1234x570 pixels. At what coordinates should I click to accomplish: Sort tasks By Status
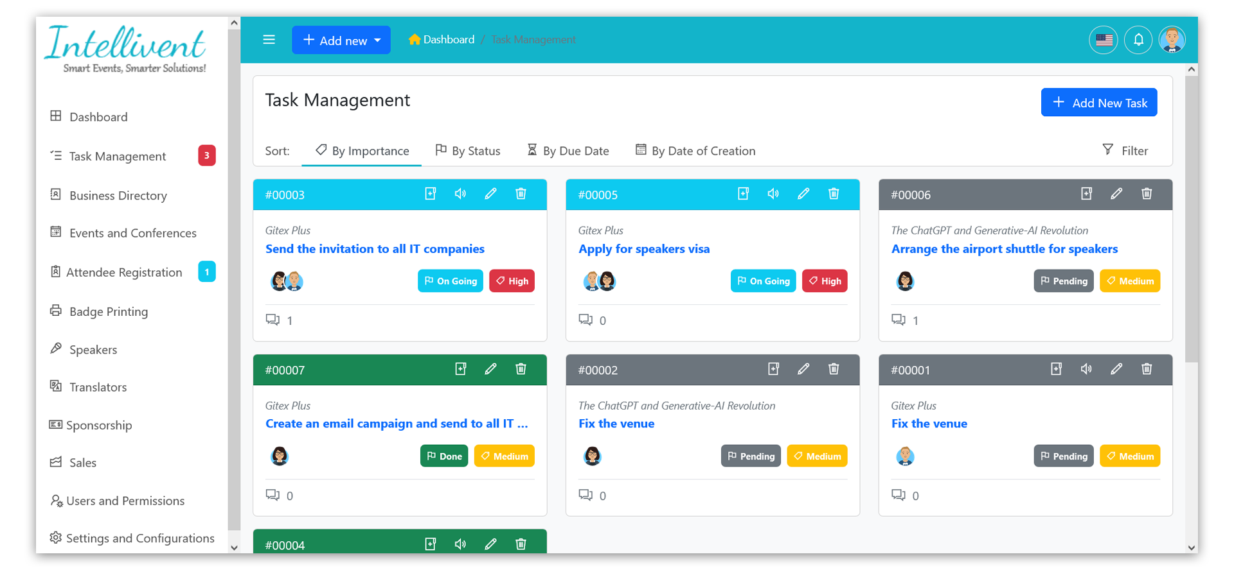(x=468, y=151)
